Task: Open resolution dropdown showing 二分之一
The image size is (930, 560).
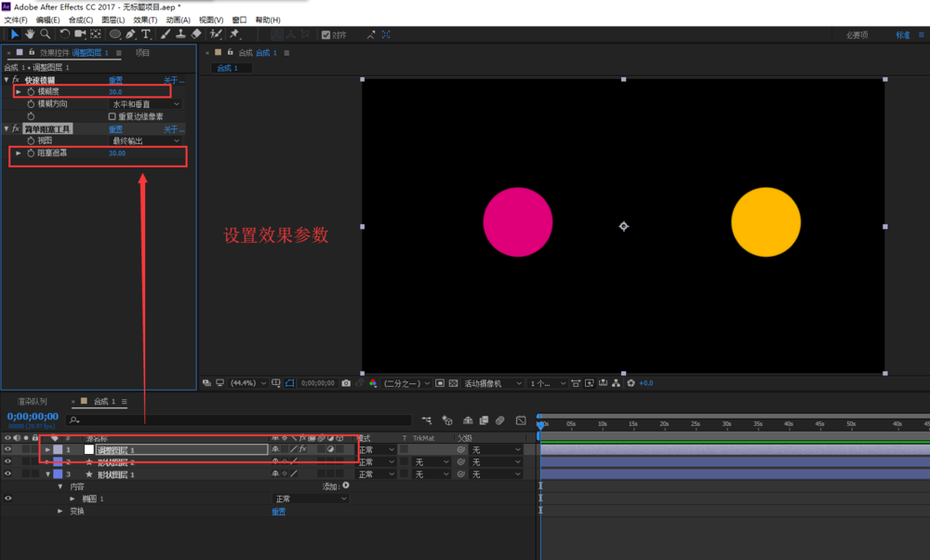Action: 406,383
